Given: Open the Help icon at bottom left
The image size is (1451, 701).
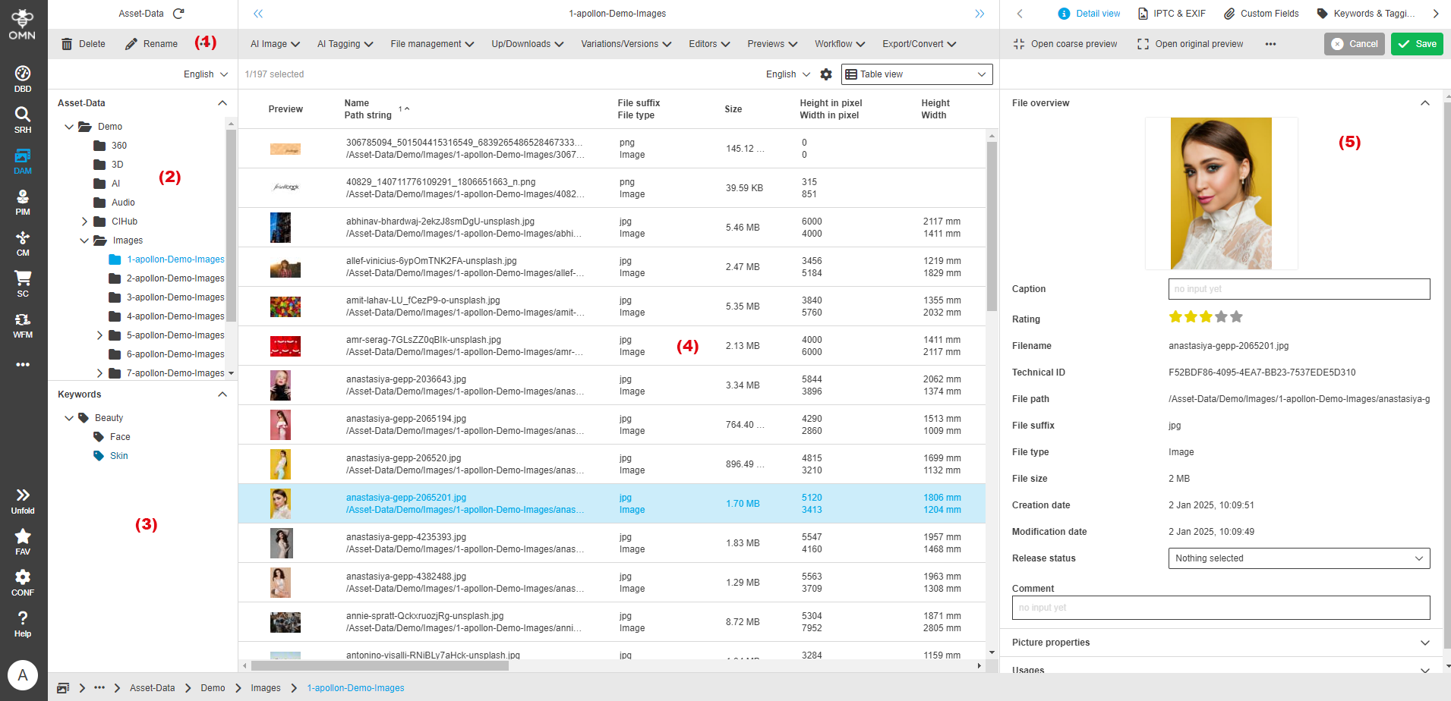Looking at the screenshot, I should (x=22, y=618).
